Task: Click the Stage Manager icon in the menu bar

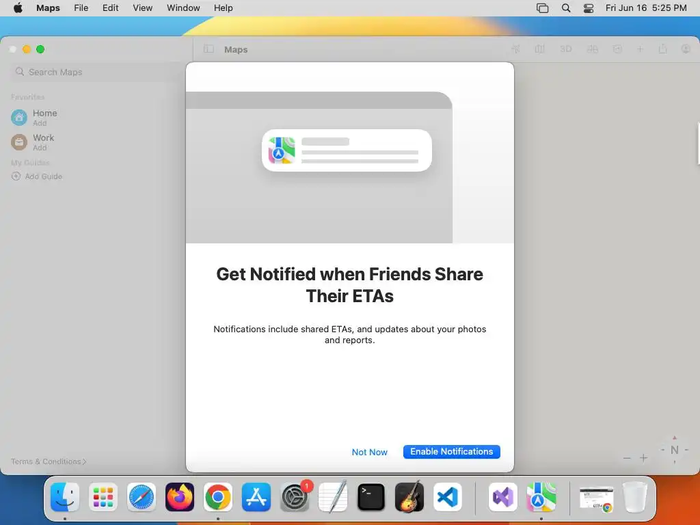Action: pyautogui.click(x=542, y=8)
